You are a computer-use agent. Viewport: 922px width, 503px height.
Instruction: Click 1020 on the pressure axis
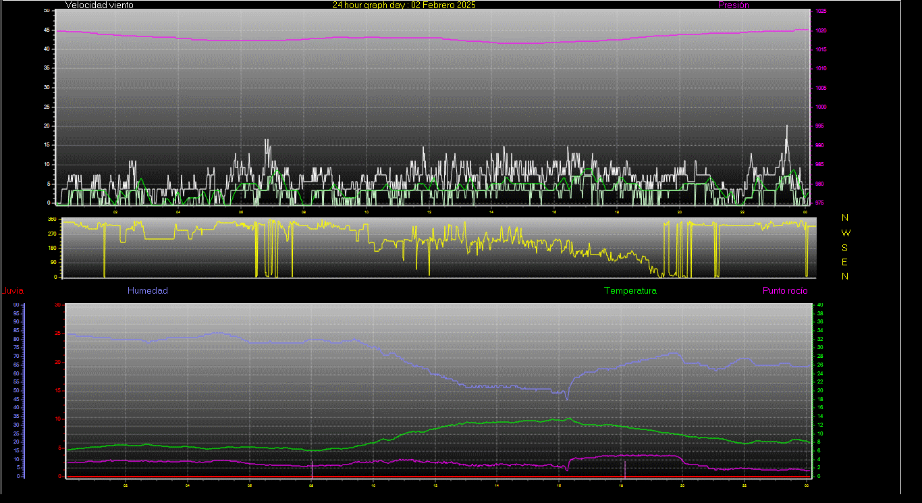pos(821,30)
